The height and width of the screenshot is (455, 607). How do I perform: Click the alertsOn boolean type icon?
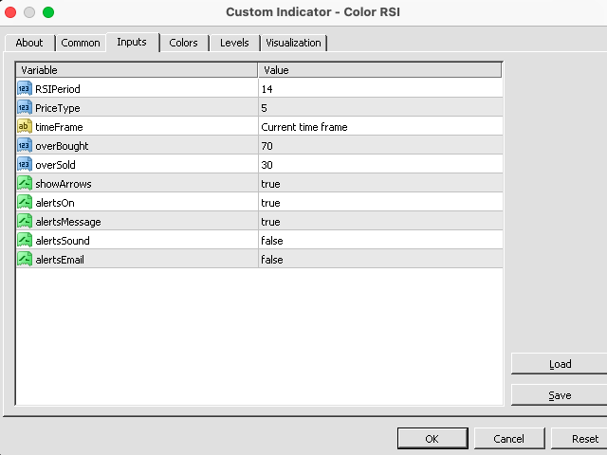pyautogui.click(x=25, y=202)
